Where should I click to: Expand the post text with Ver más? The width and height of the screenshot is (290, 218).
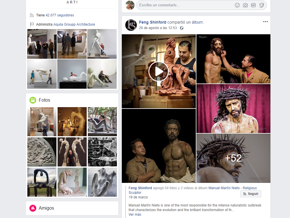click(x=135, y=215)
